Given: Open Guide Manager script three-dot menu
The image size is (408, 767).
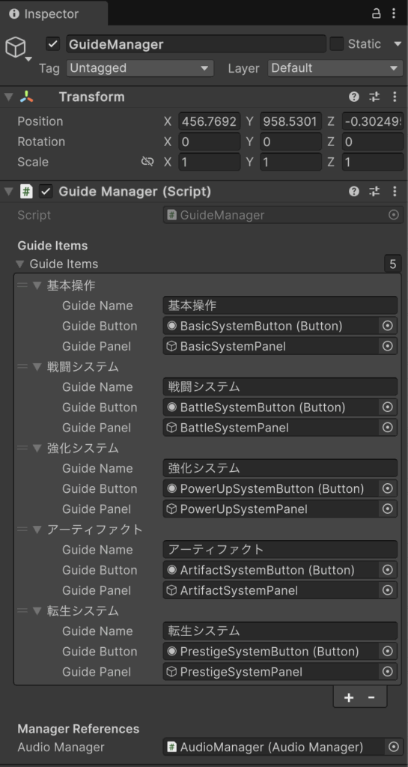Looking at the screenshot, I should click(x=395, y=191).
